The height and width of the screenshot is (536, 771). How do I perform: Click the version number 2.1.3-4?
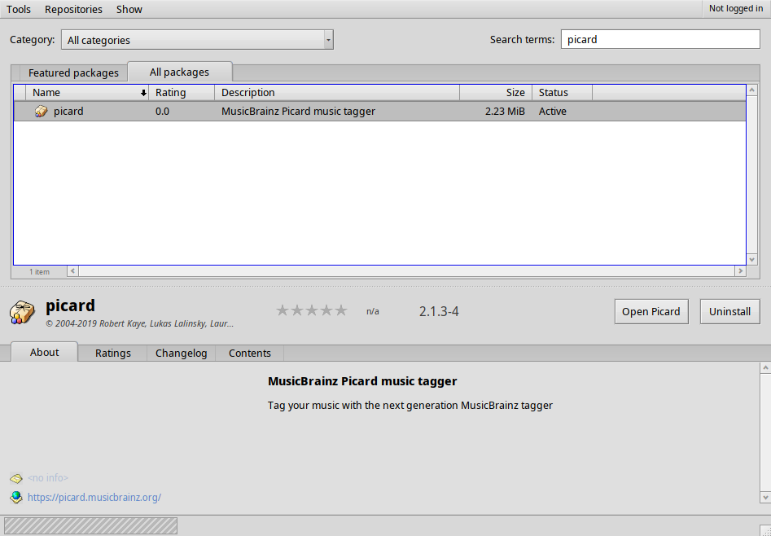439,311
